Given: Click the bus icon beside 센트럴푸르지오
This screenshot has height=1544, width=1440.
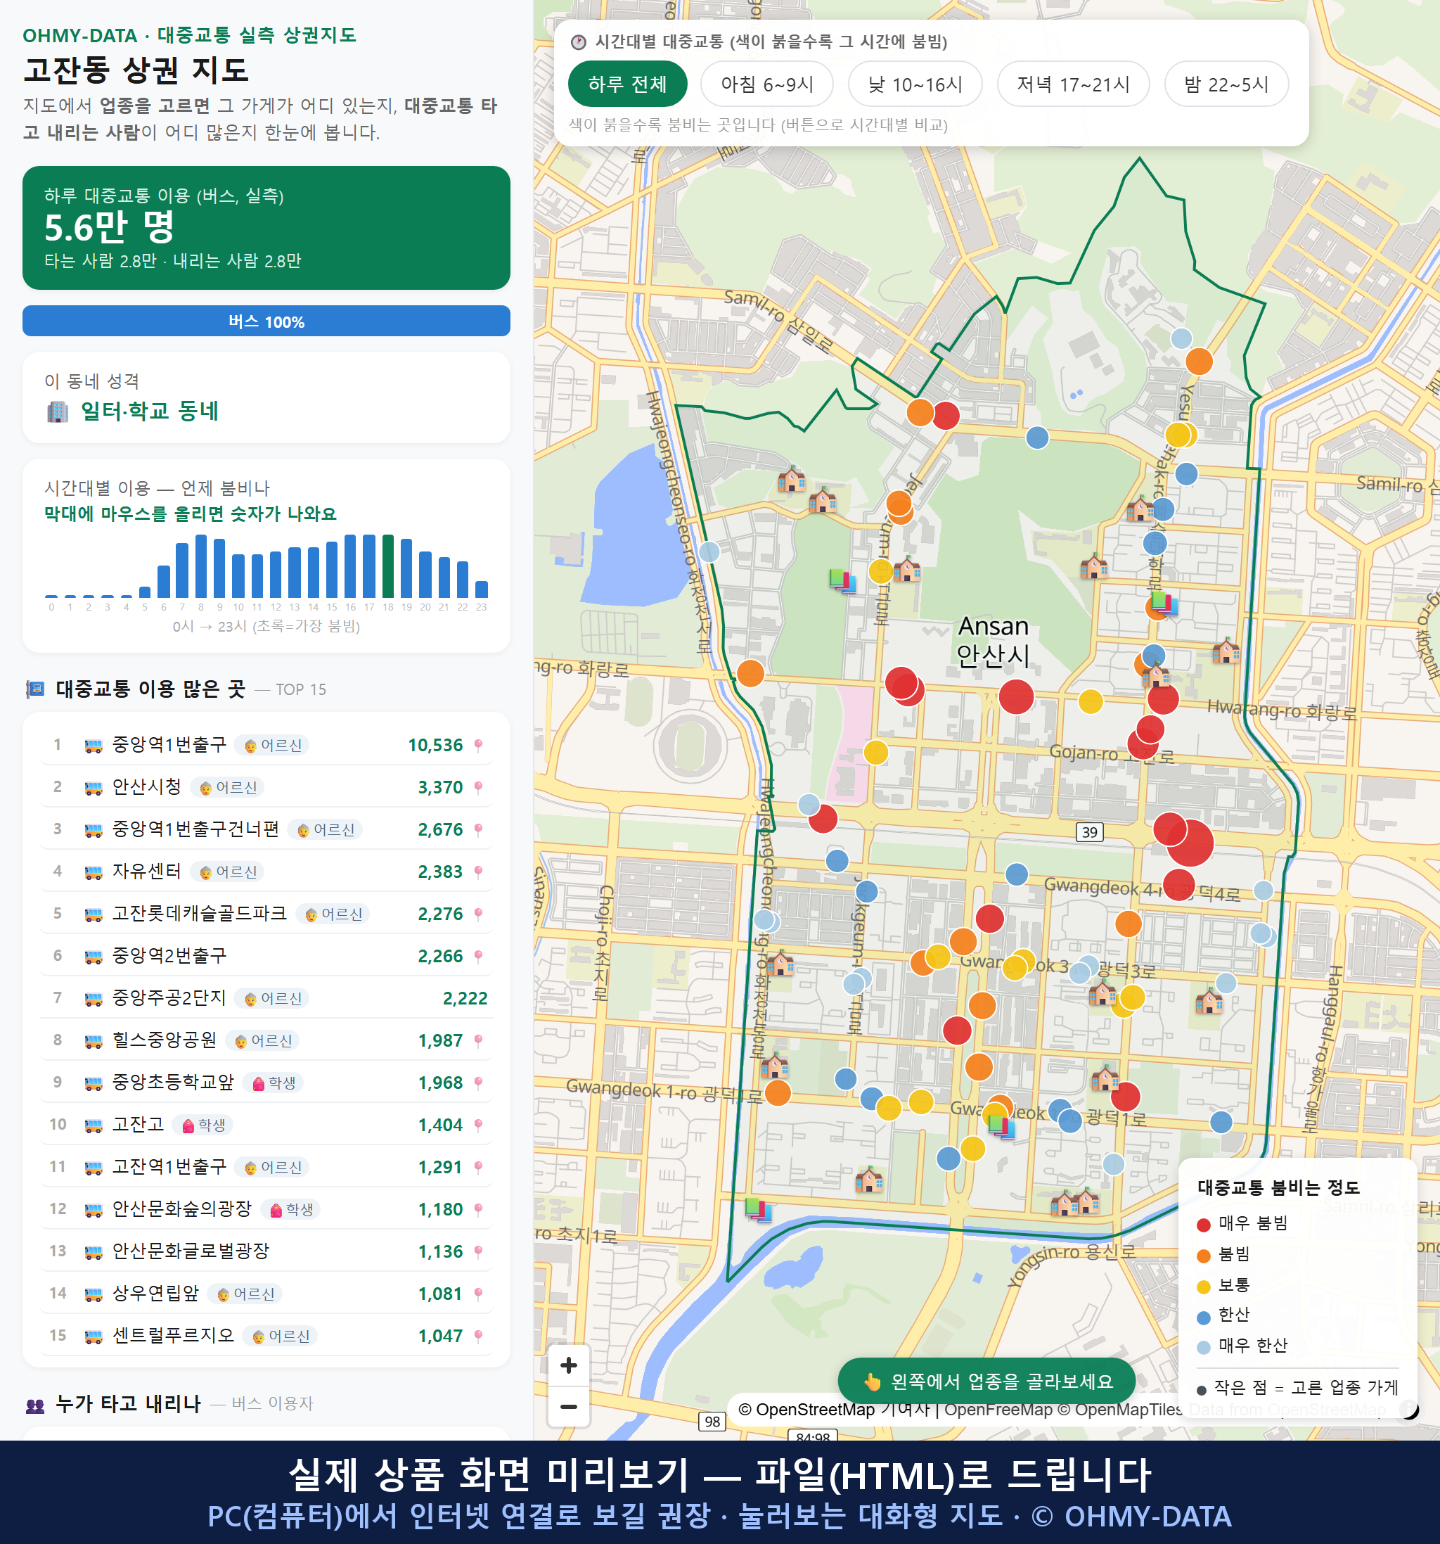Looking at the screenshot, I should coord(93,1336).
